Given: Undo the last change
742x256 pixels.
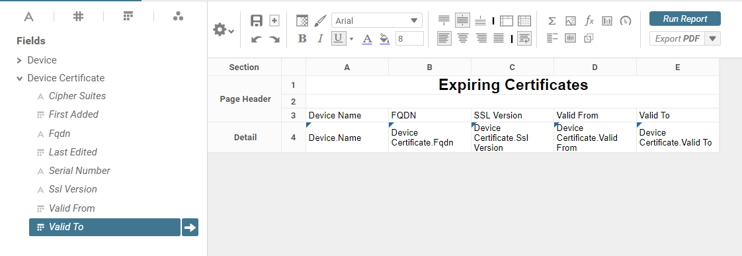Looking at the screenshot, I should (x=257, y=39).
